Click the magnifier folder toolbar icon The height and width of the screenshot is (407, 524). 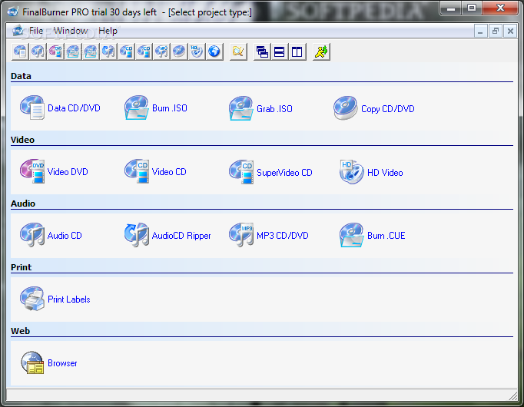coord(238,51)
